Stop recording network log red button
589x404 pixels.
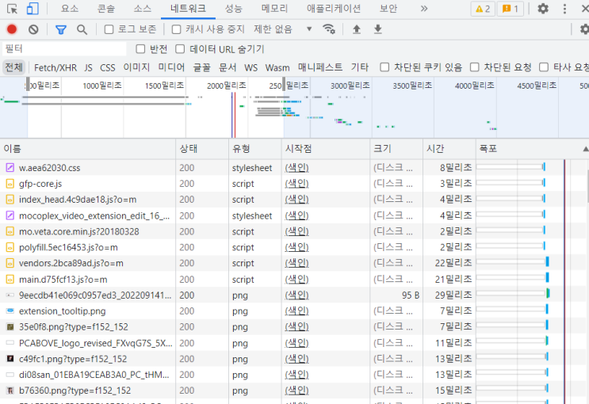pyautogui.click(x=12, y=29)
